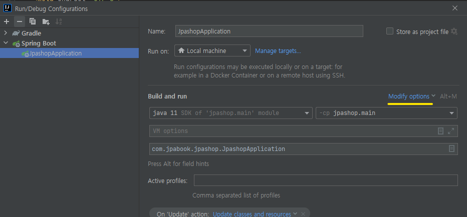The height and width of the screenshot is (217, 467).
Task: Expand the Gradle tree node
Action: [6, 33]
